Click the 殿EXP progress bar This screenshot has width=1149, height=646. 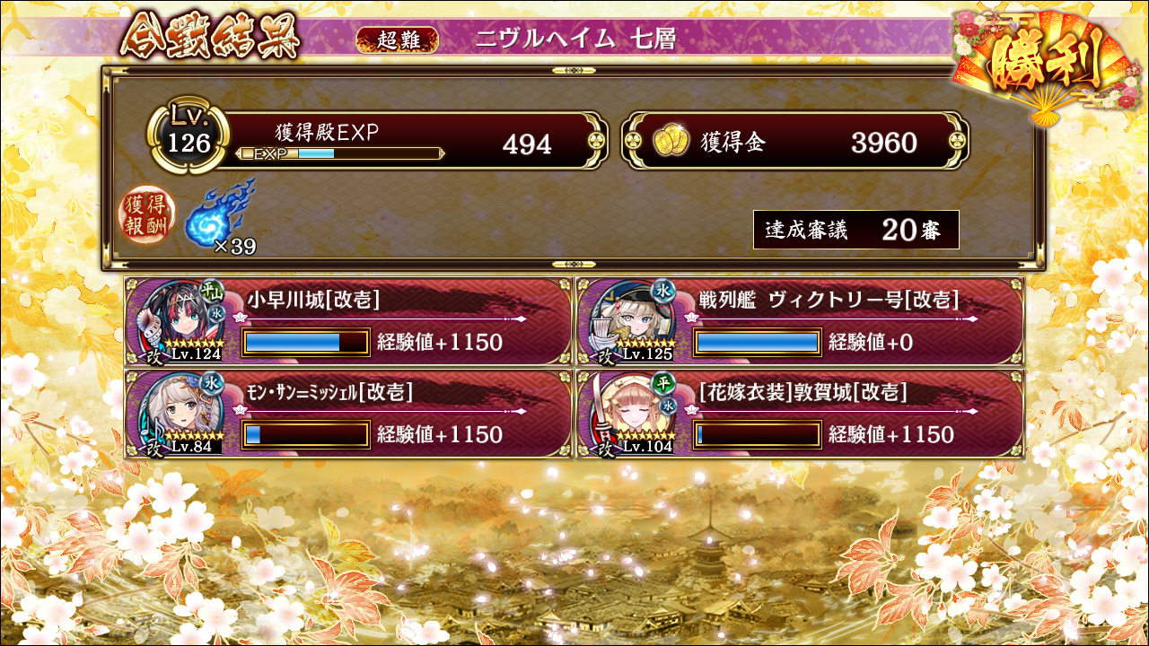pyautogui.click(x=339, y=153)
